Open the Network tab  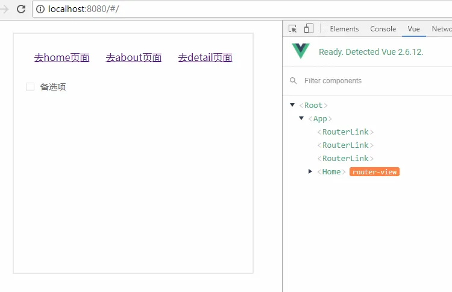(442, 29)
